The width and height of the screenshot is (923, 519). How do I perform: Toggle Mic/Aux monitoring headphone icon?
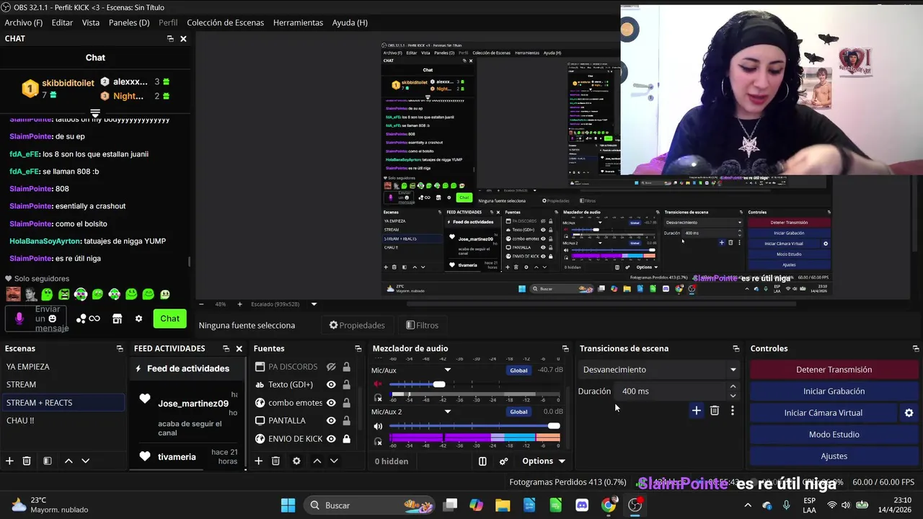click(379, 397)
